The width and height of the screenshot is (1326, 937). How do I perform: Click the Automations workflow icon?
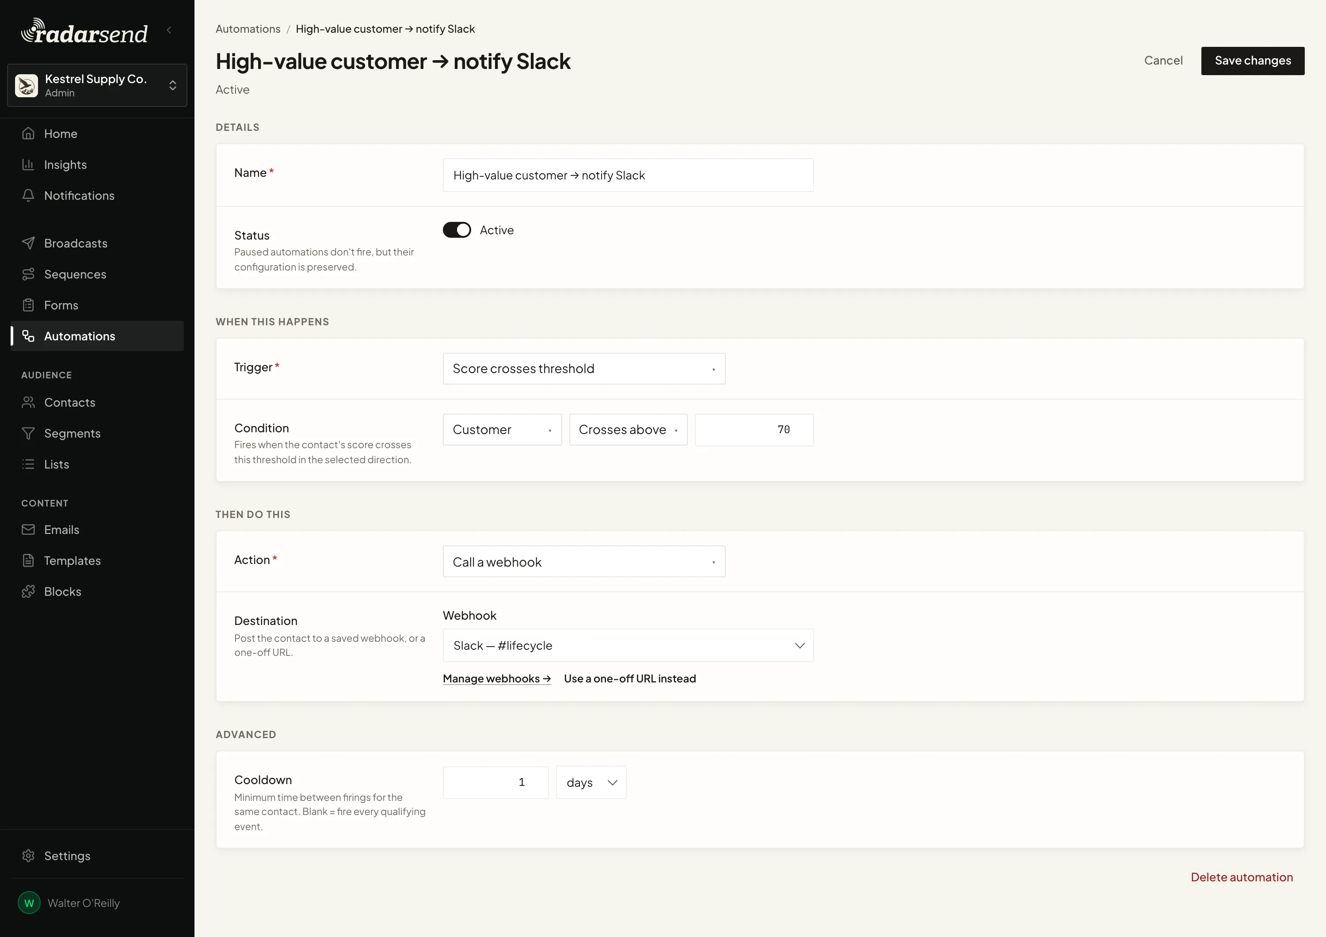(x=28, y=336)
